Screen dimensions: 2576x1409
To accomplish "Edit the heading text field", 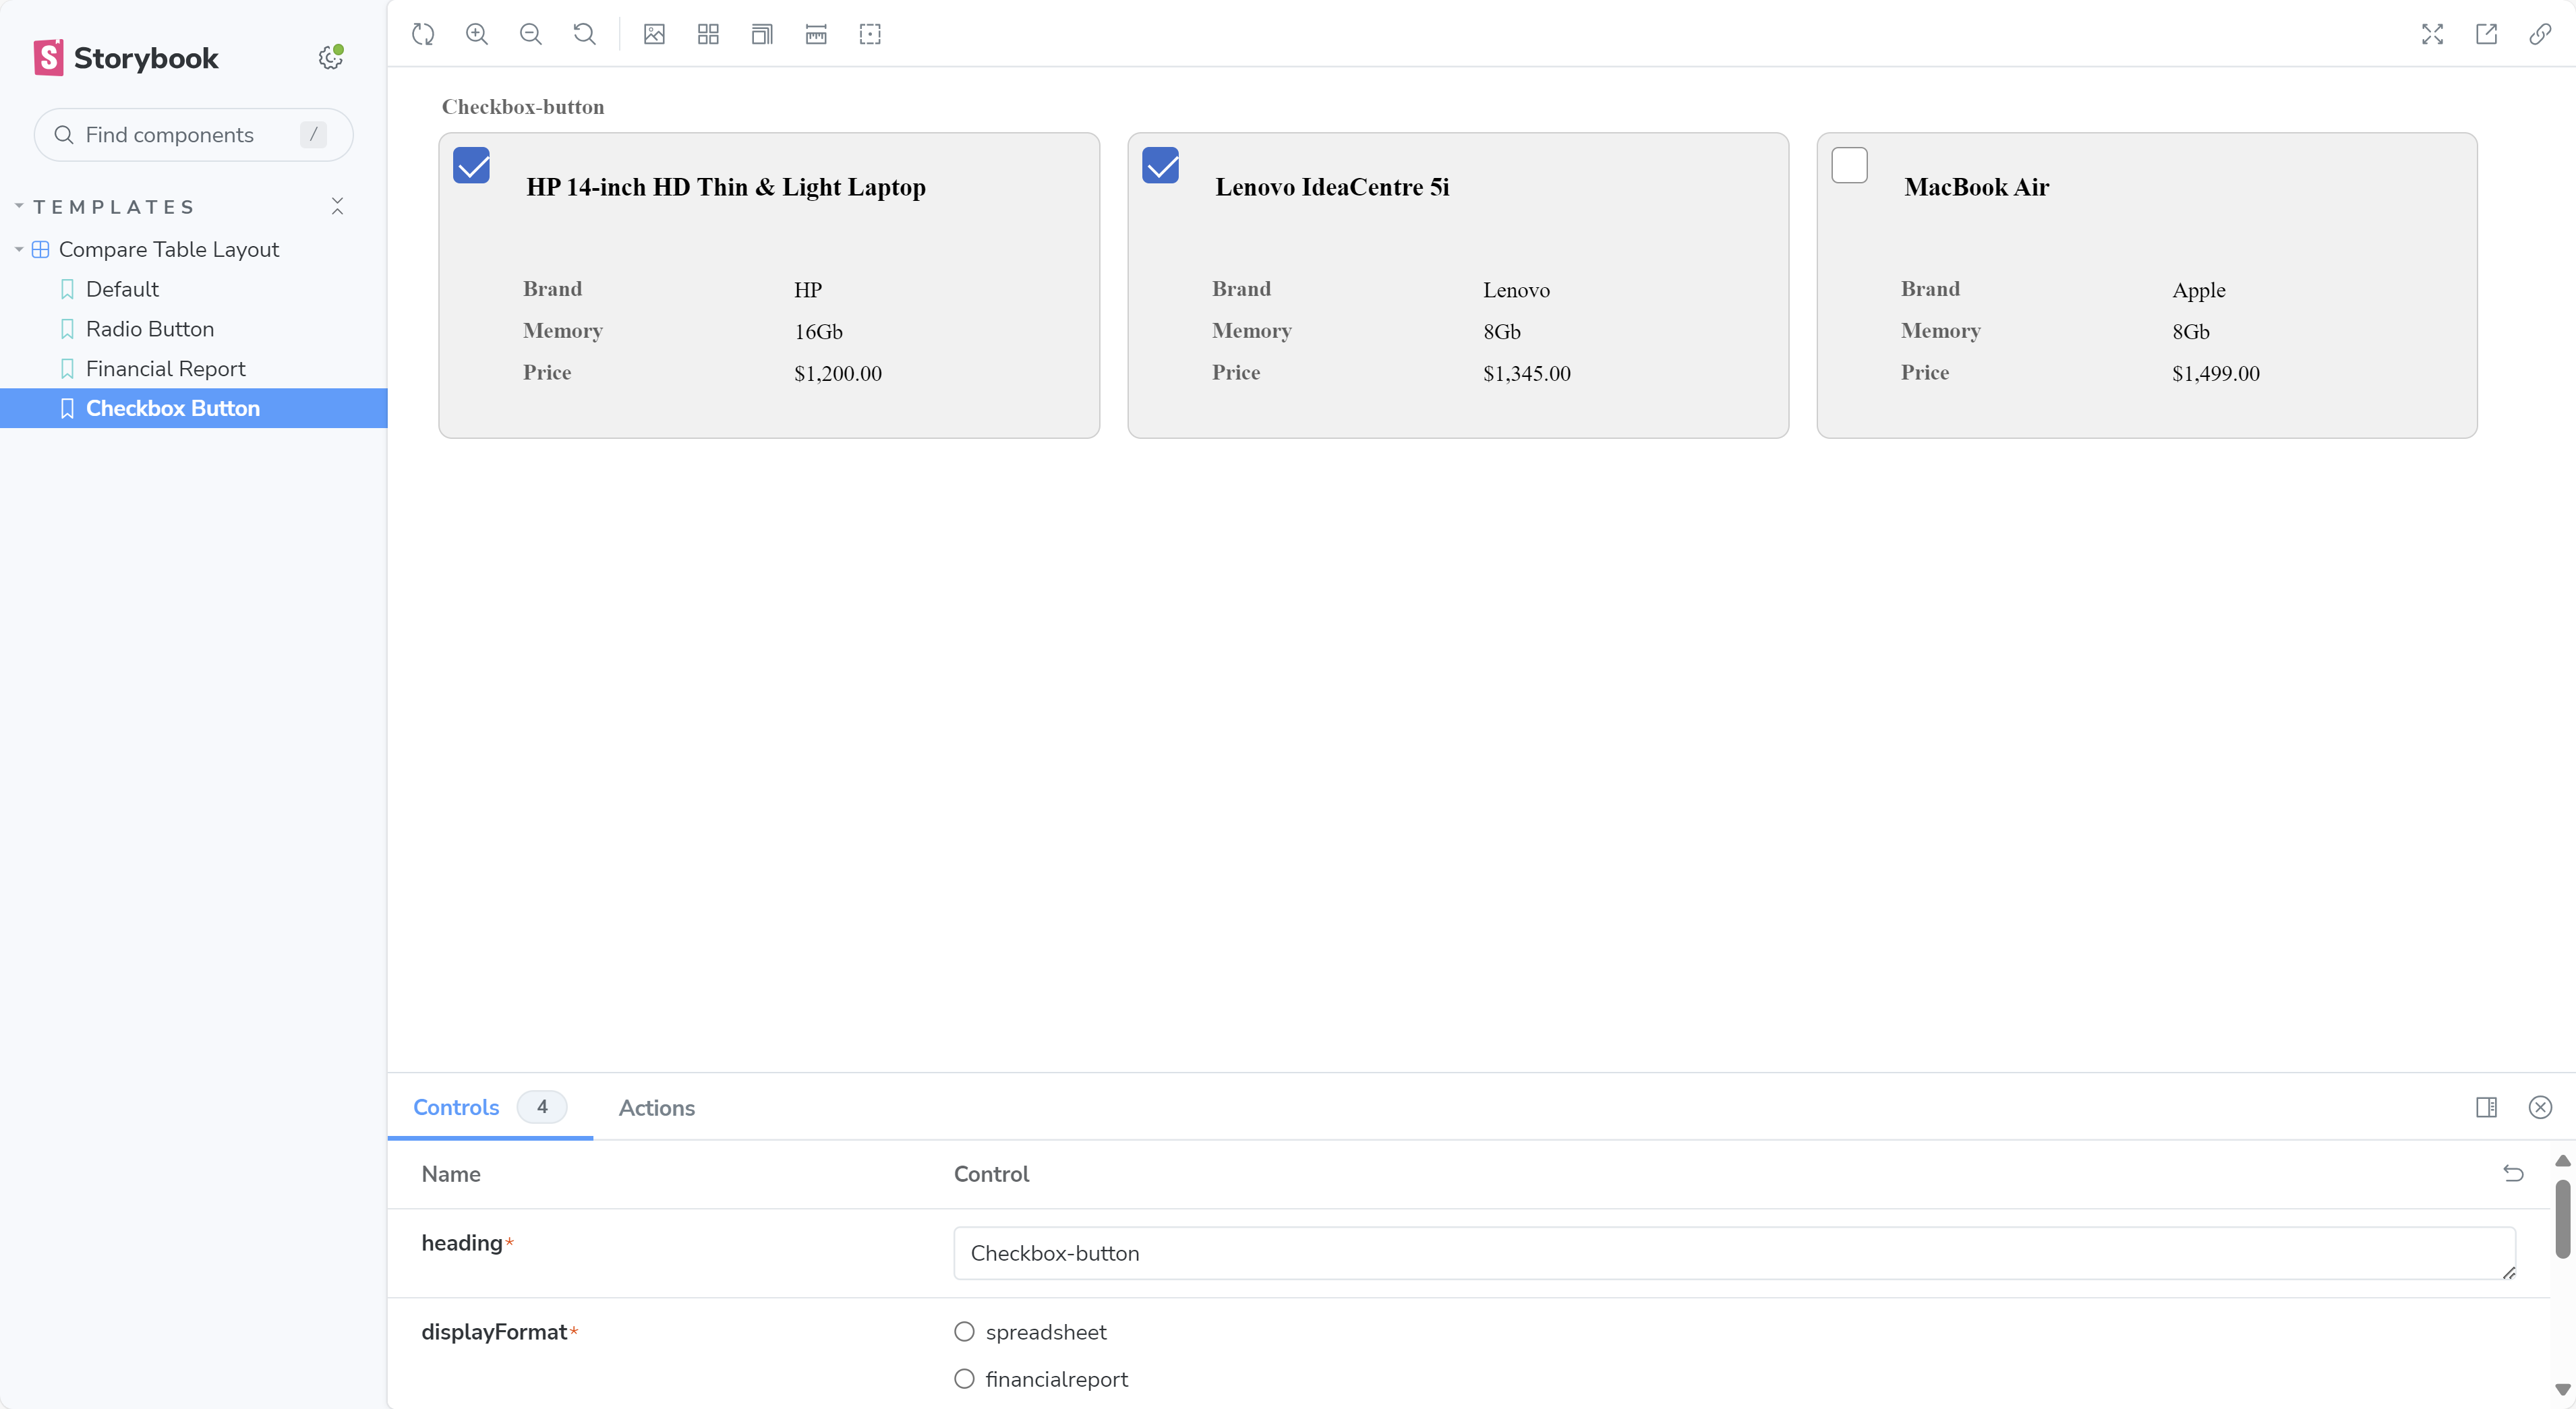I will 1734,1252.
